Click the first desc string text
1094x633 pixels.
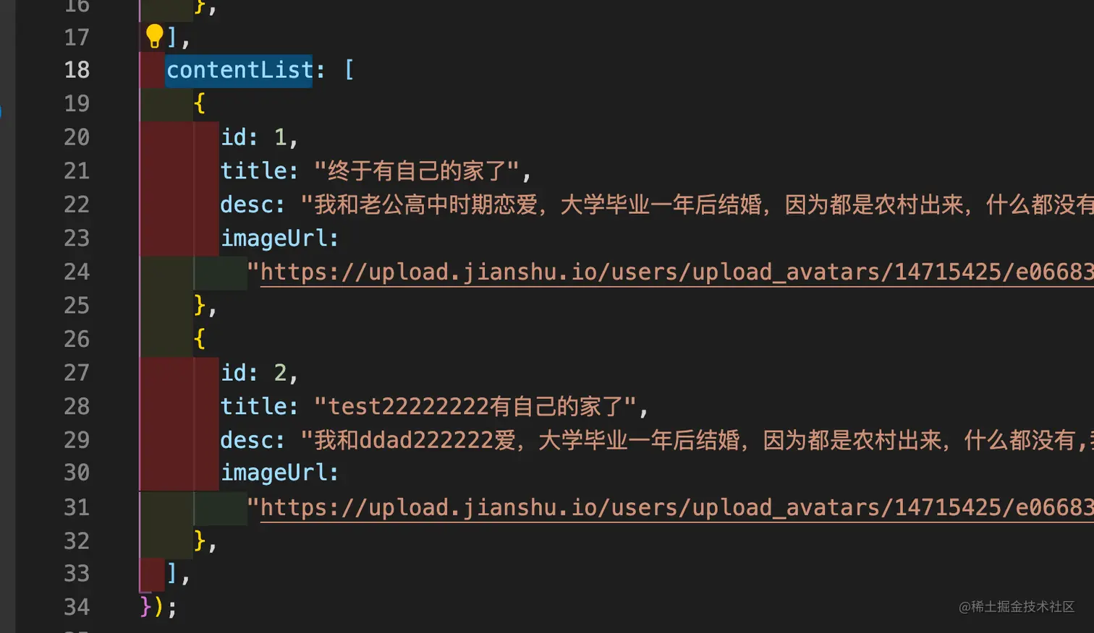tap(697, 204)
